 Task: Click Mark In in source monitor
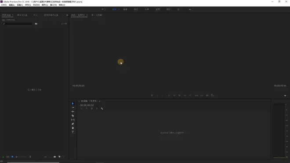tap(157, 95)
